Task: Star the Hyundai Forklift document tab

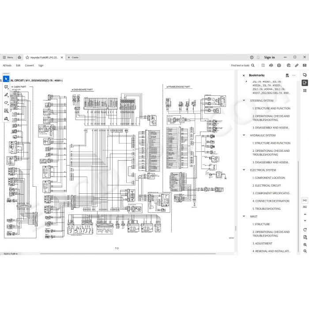Action: tap(27, 57)
